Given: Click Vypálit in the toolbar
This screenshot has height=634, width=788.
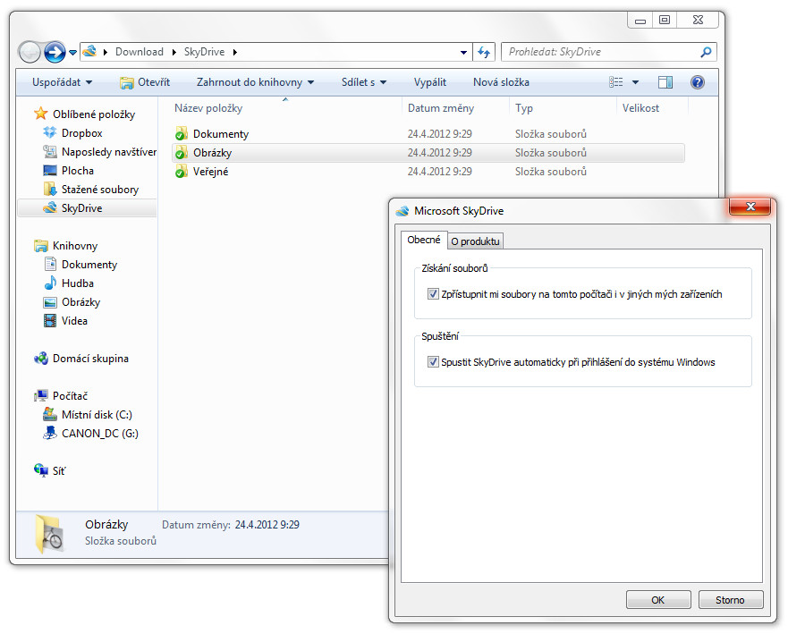Looking at the screenshot, I should point(430,82).
